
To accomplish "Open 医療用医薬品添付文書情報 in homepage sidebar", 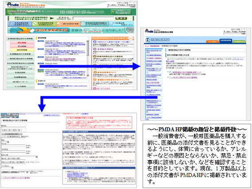I will pyautogui.click(x=20, y=39).
